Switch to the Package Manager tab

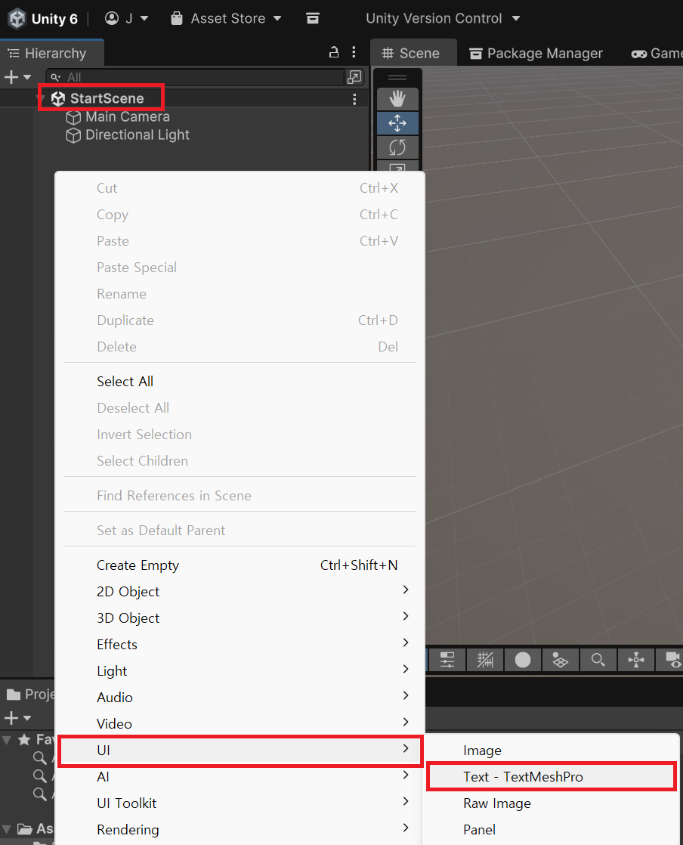(536, 54)
